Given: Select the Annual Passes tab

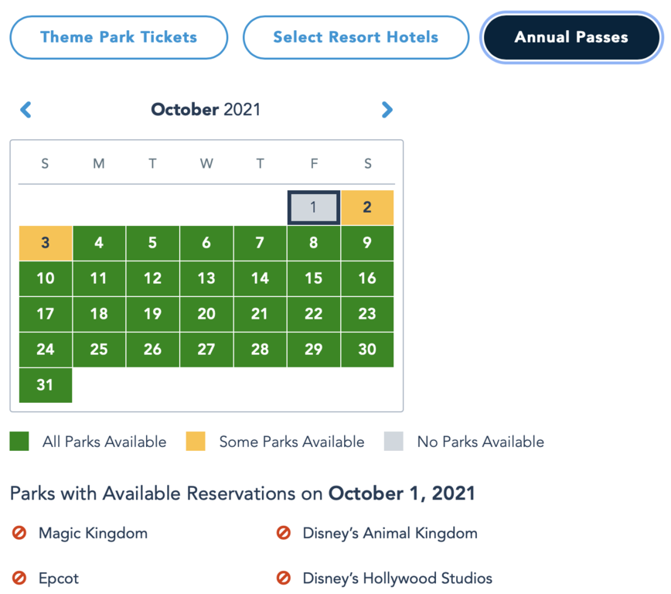Looking at the screenshot, I should click(x=571, y=37).
